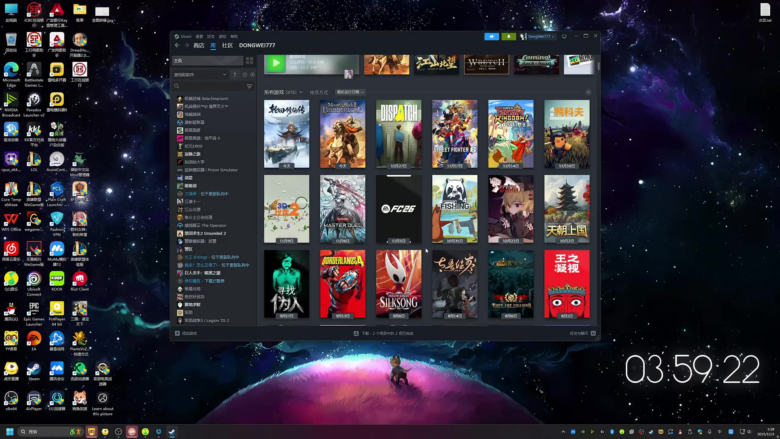Click the Add a Game plus icon
Viewport: 780px width, 439px height.
point(177,333)
